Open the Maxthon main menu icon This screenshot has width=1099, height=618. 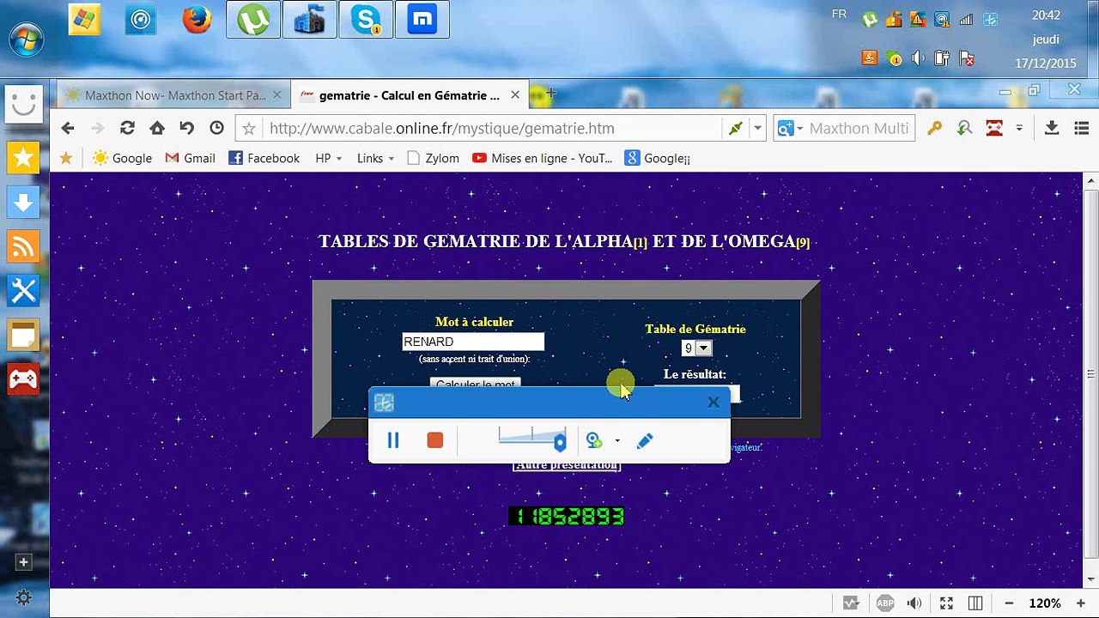point(1081,128)
